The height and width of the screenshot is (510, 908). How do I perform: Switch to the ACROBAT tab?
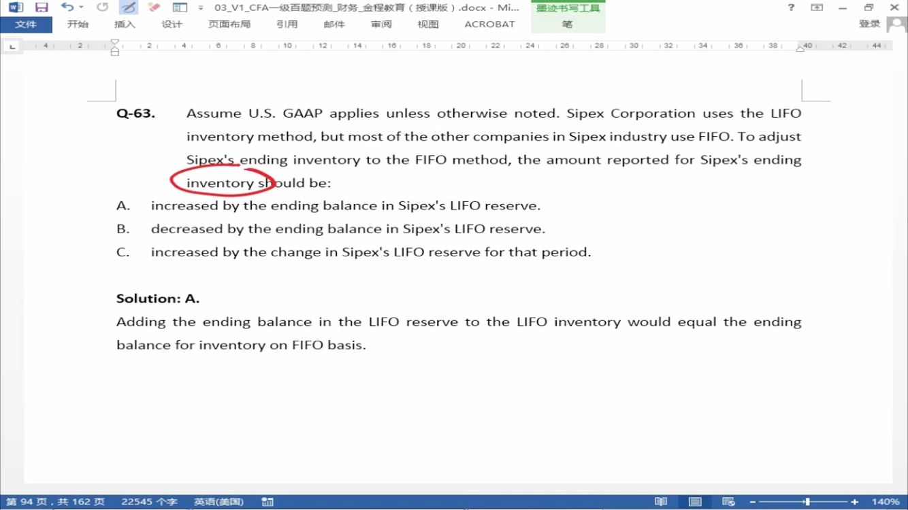coord(489,24)
